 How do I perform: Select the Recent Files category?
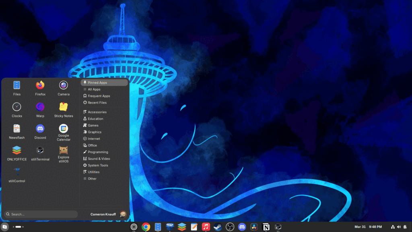coord(97,103)
